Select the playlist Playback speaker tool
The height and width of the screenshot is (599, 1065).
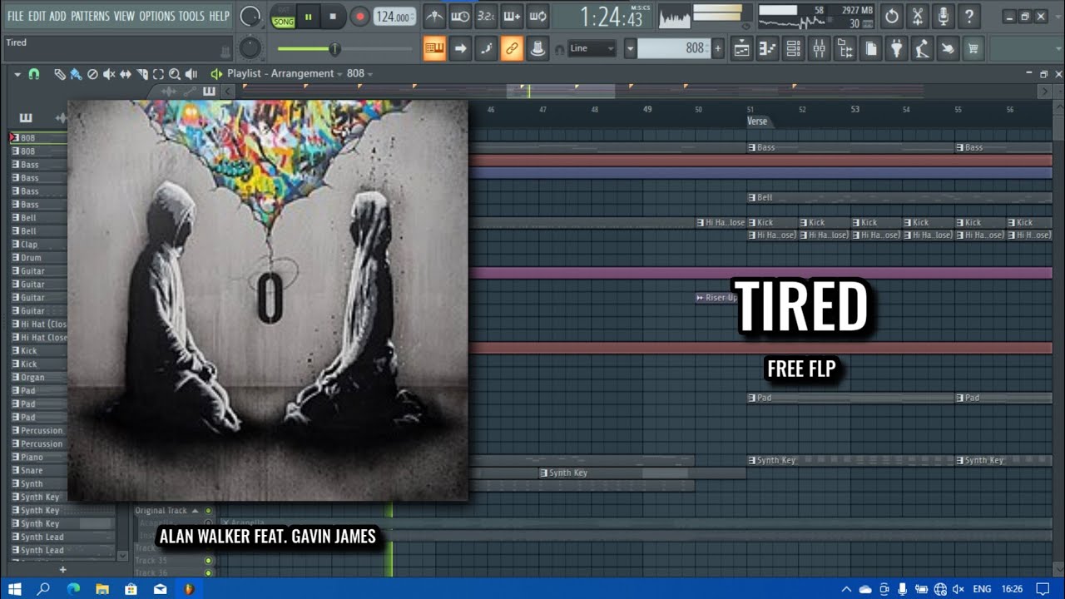(191, 74)
